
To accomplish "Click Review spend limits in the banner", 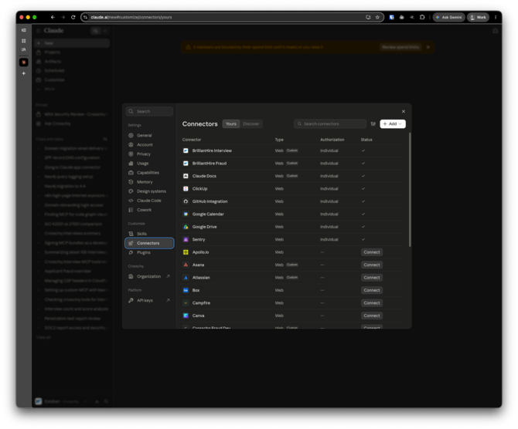I will tap(400, 47).
